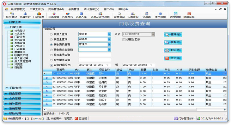Open 门诊输液 in sidebar tree
Viewport: 231px width, 125px height.
coord(20,49)
